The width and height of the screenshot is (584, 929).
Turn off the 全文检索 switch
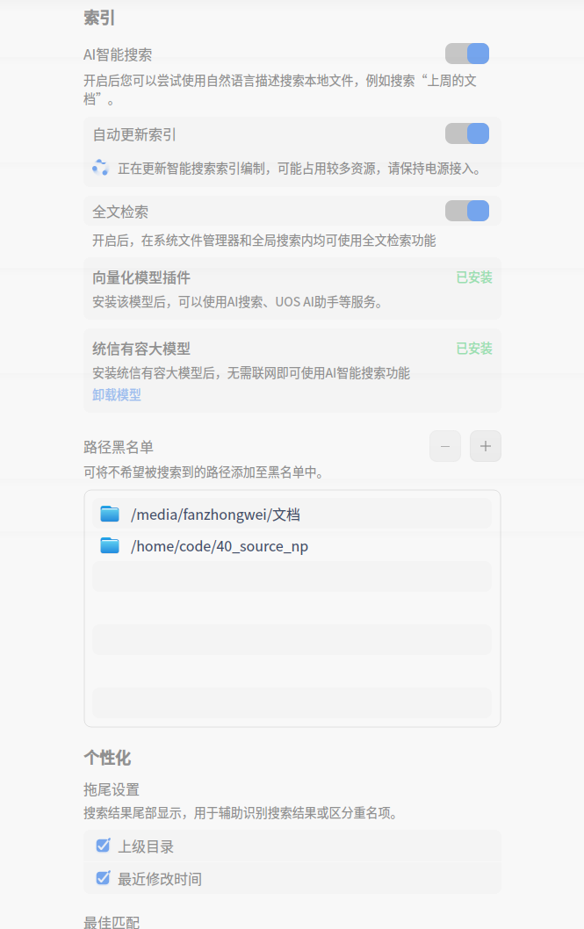[466, 211]
